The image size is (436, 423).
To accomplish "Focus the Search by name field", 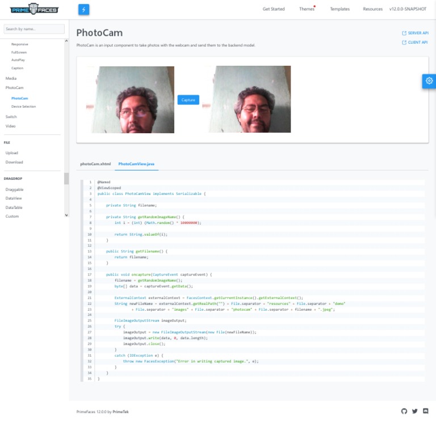I will pyautogui.click(x=34, y=29).
